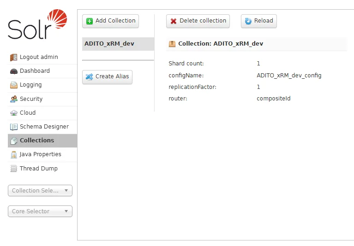Click the Solr logo
The image size is (354, 246).
pos(37,24)
